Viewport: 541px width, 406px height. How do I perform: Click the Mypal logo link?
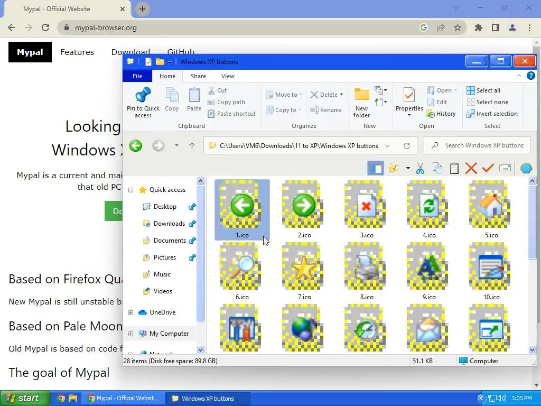point(30,52)
